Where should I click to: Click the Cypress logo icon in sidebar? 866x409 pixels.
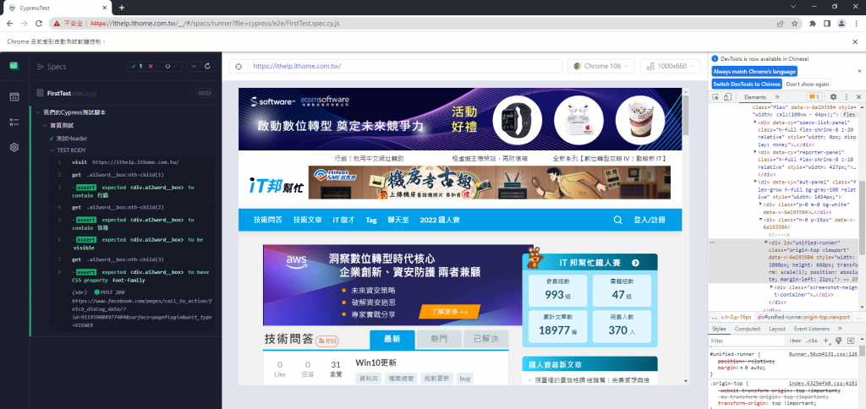[14, 66]
